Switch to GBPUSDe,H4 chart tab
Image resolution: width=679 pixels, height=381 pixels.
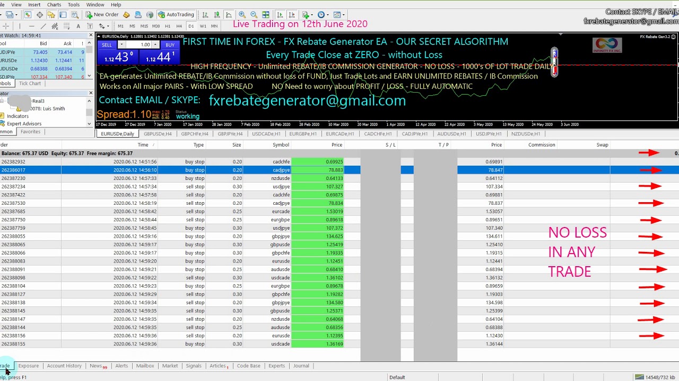[158, 134]
